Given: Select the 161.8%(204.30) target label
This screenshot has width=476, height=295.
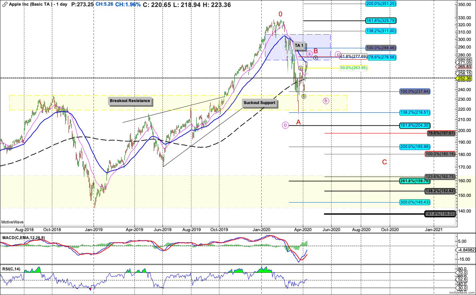Looking at the screenshot, I should 415,126.
